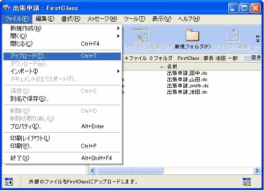The image size is (264, 191).
Task: Click the 開く item toolbar icon
Action: (141, 35)
